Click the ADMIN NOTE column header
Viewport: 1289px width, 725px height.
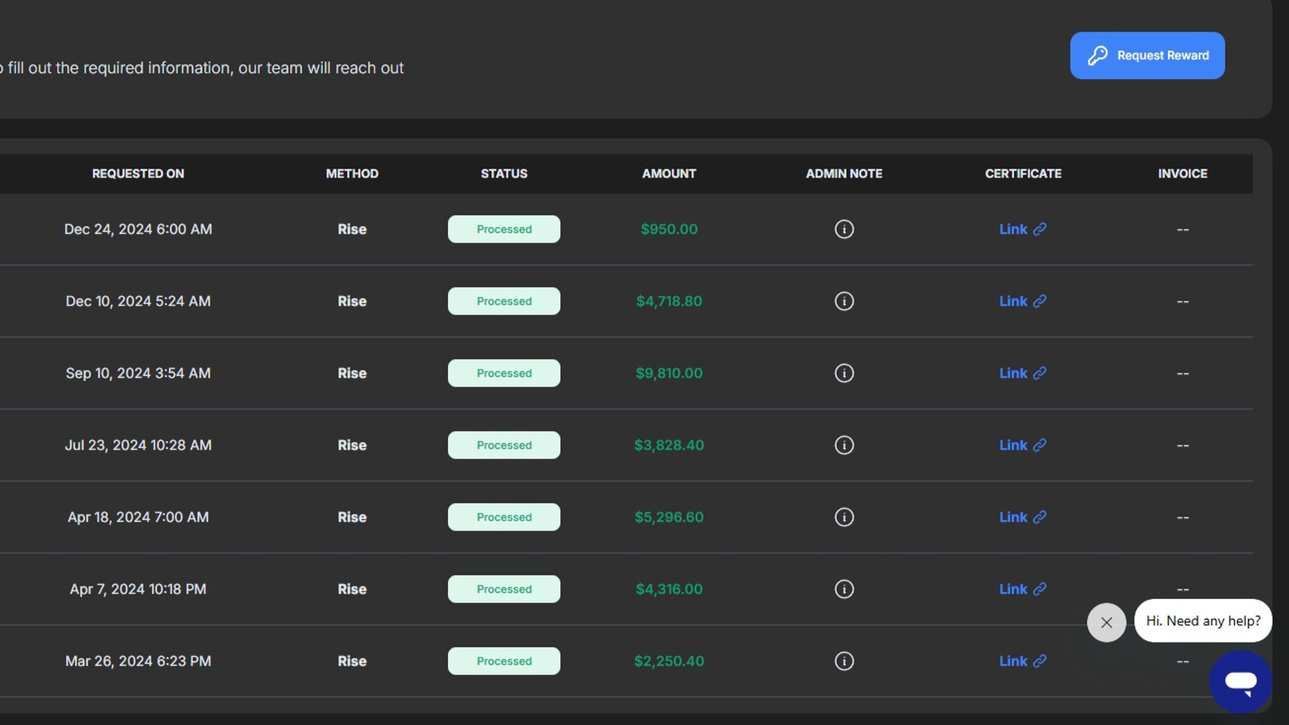pos(844,174)
